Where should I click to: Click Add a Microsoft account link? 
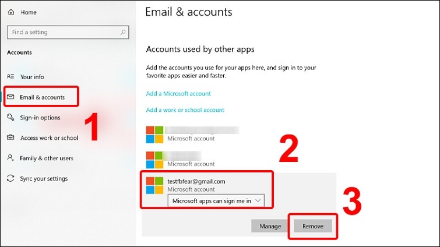tap(178, 94)
